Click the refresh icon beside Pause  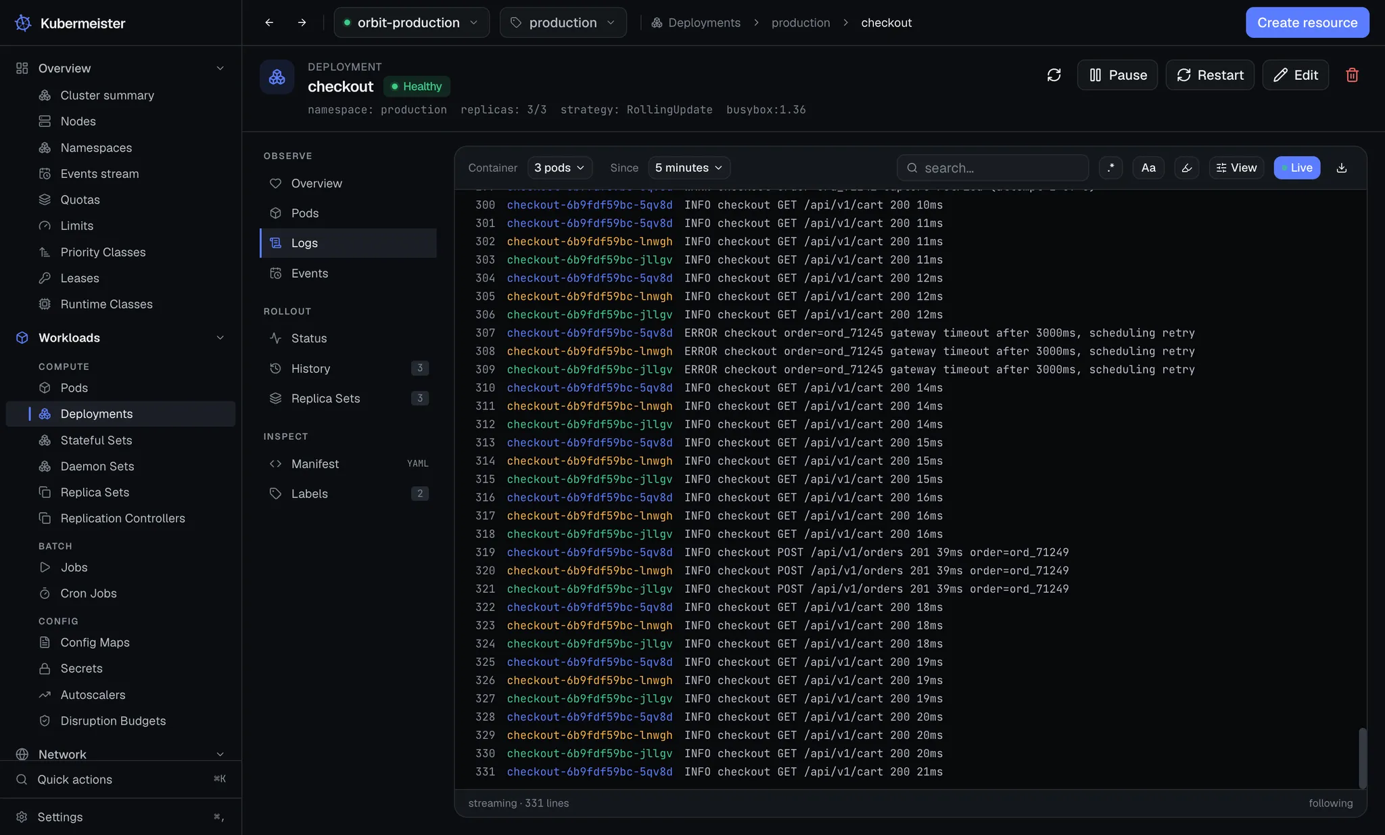click(1054, 75)
